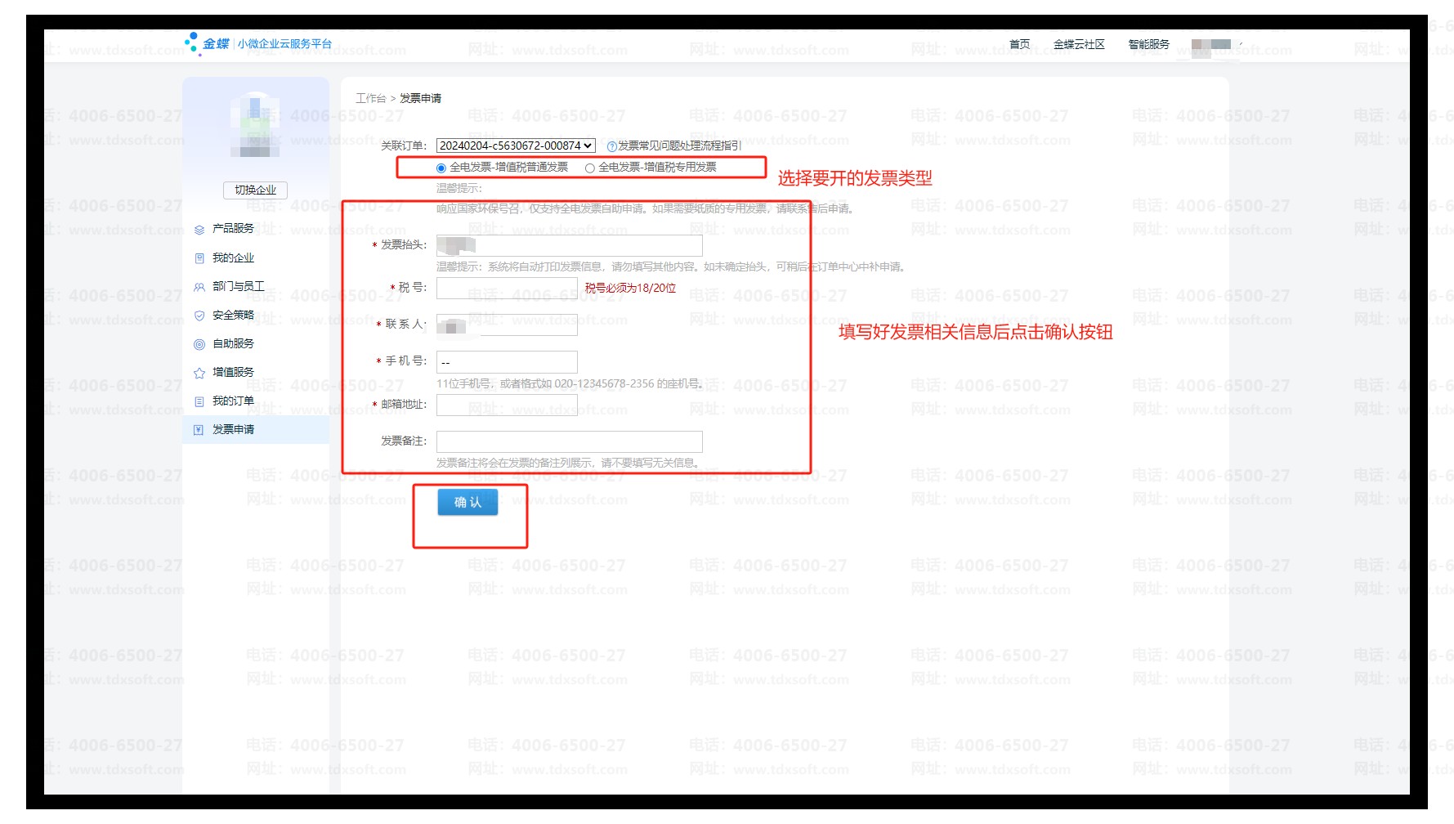
Task: Open 发票常见问题处理流程指引 link
Action: [x=679, y=146]
